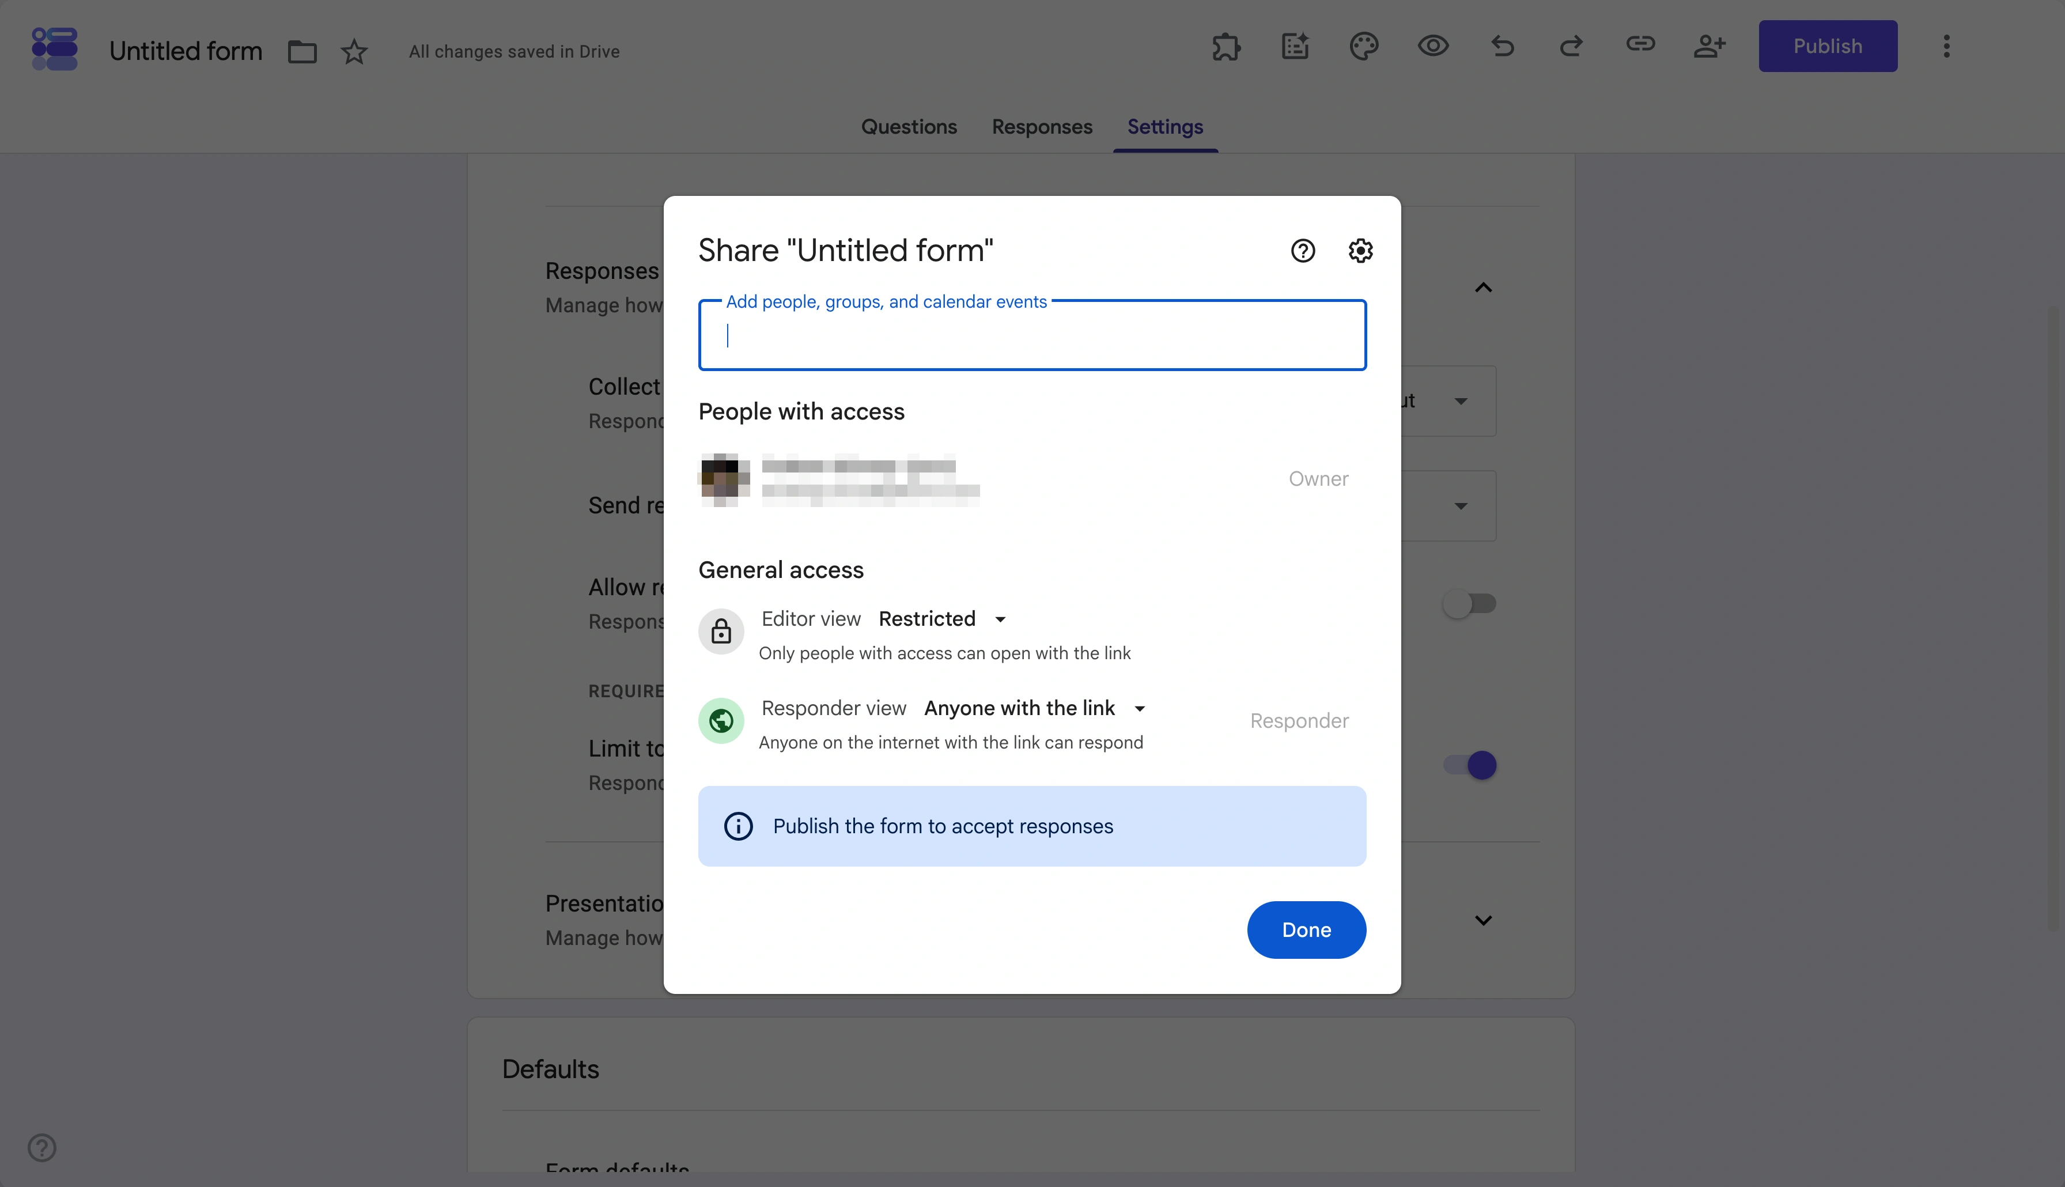Click the General access heading
The width and height of the screenshot is (2065, 1187).
click(x=781, y=570)
